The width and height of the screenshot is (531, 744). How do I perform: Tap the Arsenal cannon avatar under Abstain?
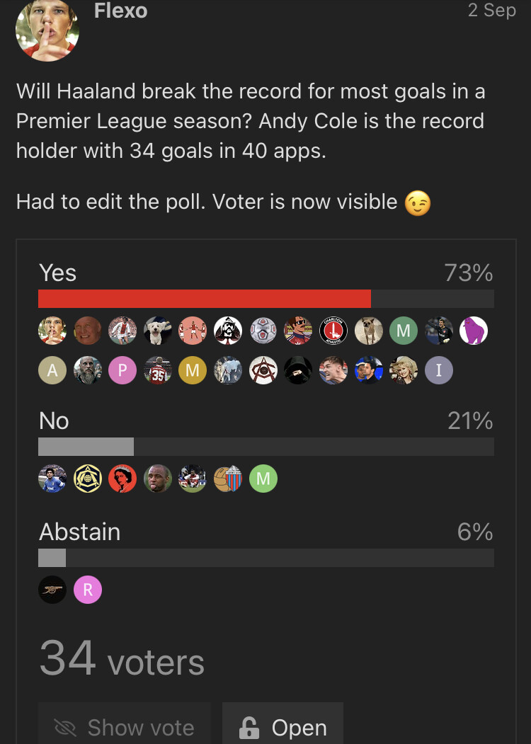52,590
